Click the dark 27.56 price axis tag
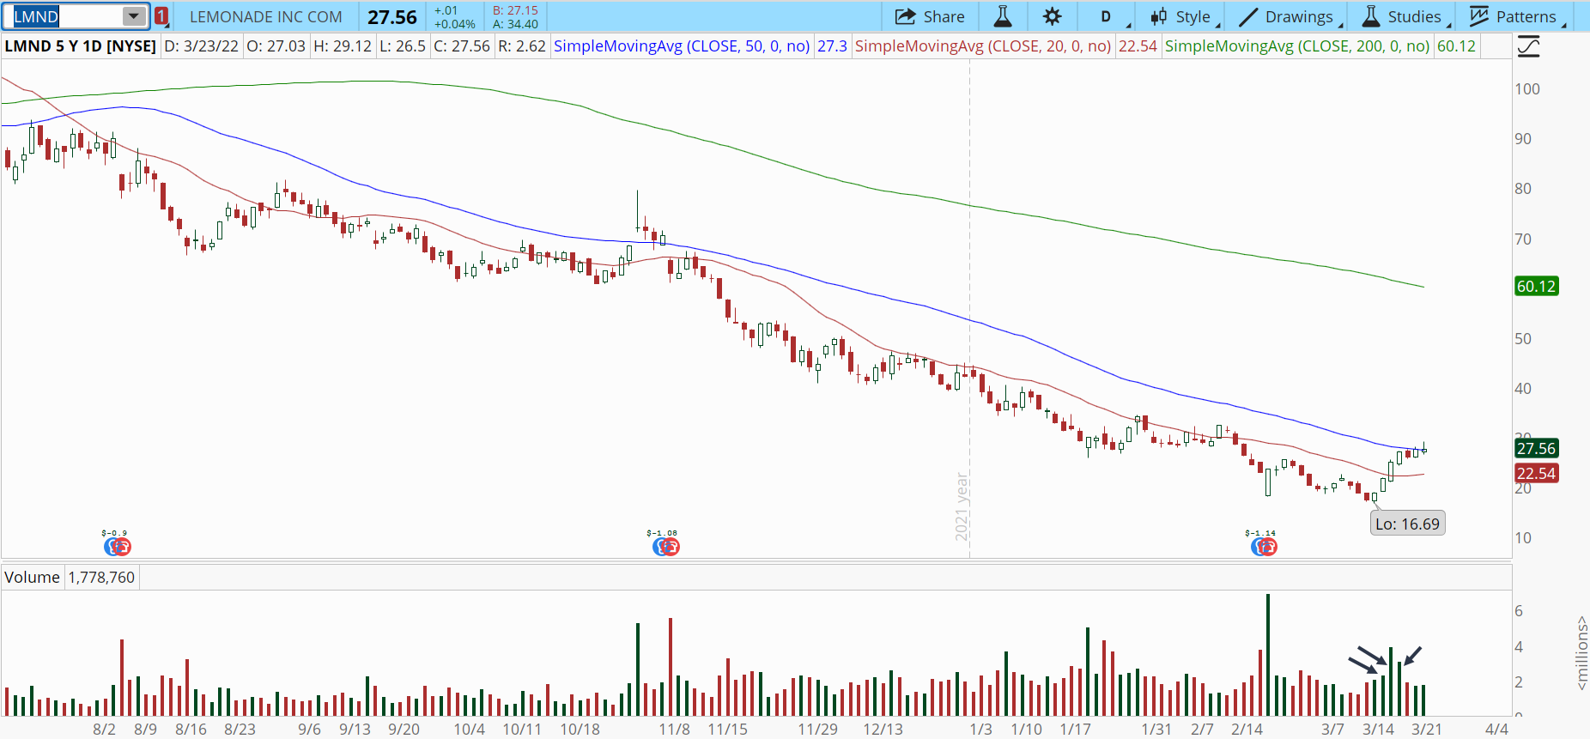The height and width of the screenshot is (739, 1590). point(1536,448)
